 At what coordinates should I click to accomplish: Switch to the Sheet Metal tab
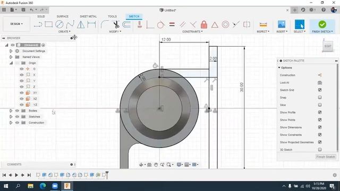click(x=88, y=16)
